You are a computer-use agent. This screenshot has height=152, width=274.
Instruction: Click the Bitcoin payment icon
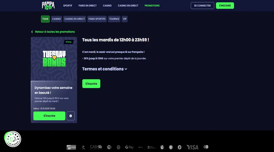tap(179, 147)
